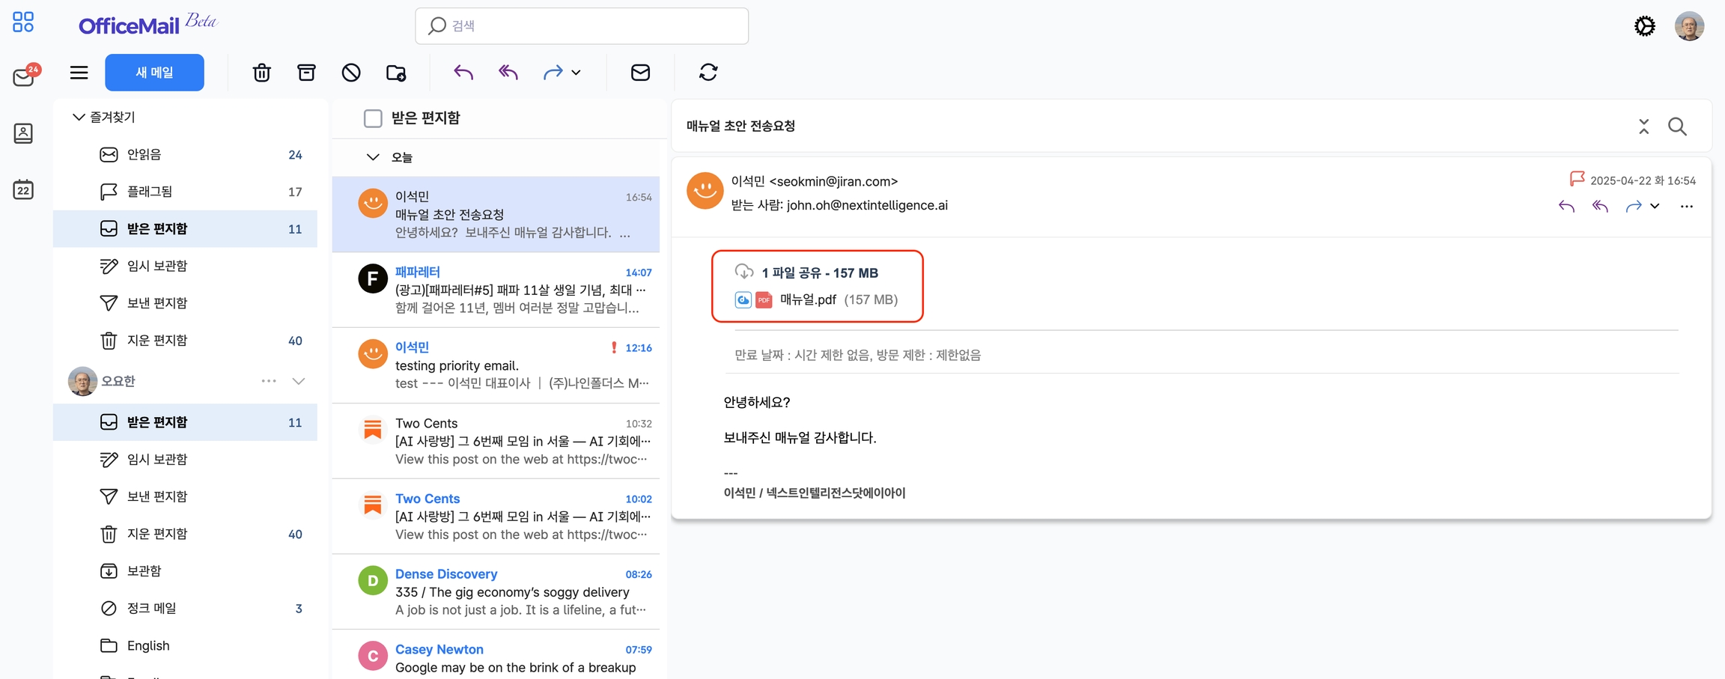This screenshot has width=1725, height=679.
Task: Refresh the mailbox with sync icon
Action: (708, 73)
